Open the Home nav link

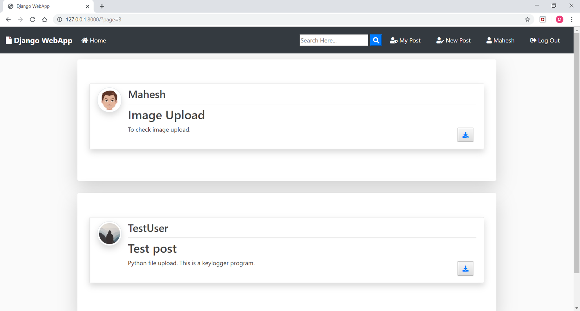(94, 41)
